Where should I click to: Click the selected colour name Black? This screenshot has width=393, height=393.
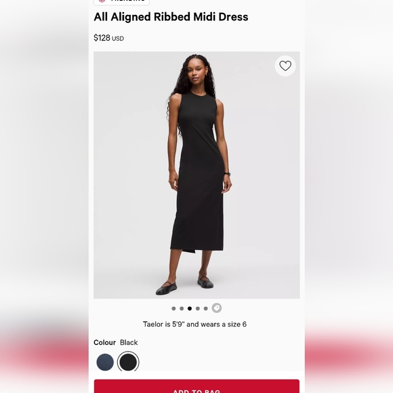click(129, 342)
